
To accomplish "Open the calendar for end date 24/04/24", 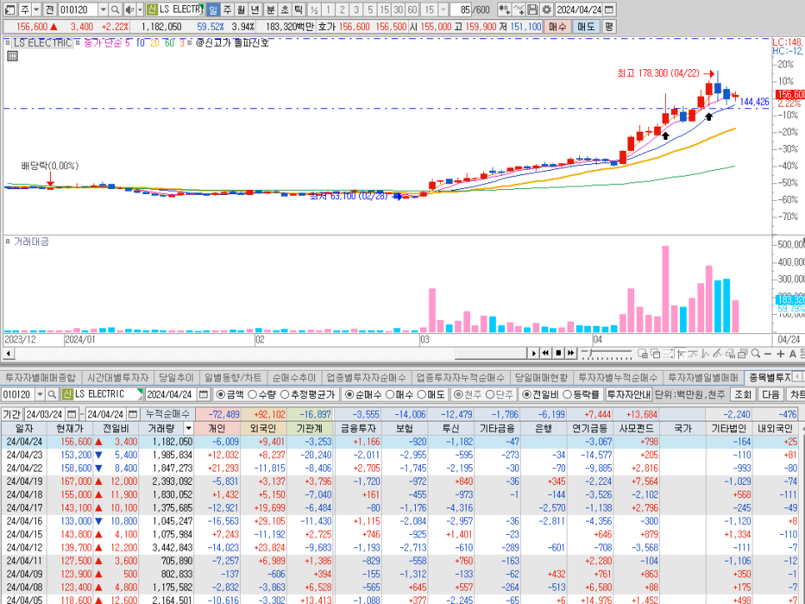I will [x=133, y=414].
